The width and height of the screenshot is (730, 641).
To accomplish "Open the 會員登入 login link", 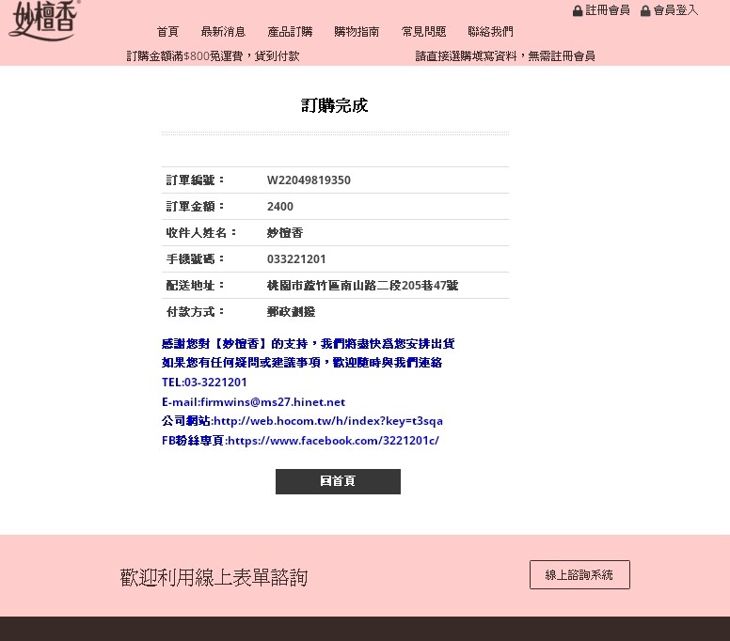I will 675,10.
